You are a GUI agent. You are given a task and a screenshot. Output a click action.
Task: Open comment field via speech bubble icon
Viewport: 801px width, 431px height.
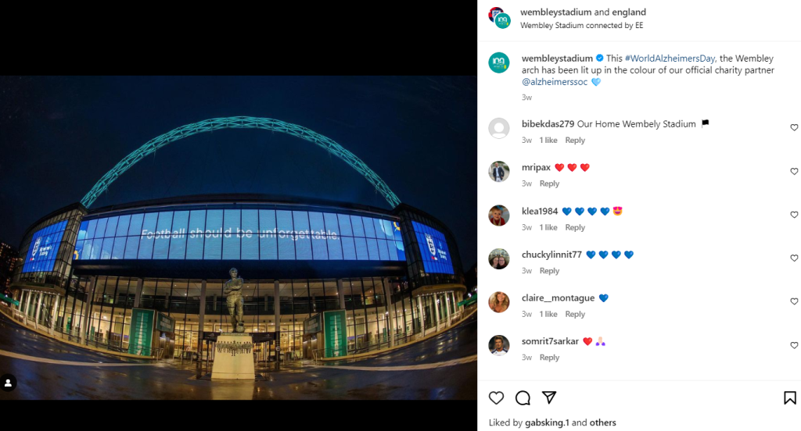pyautogui.click(x=523, y=398)
